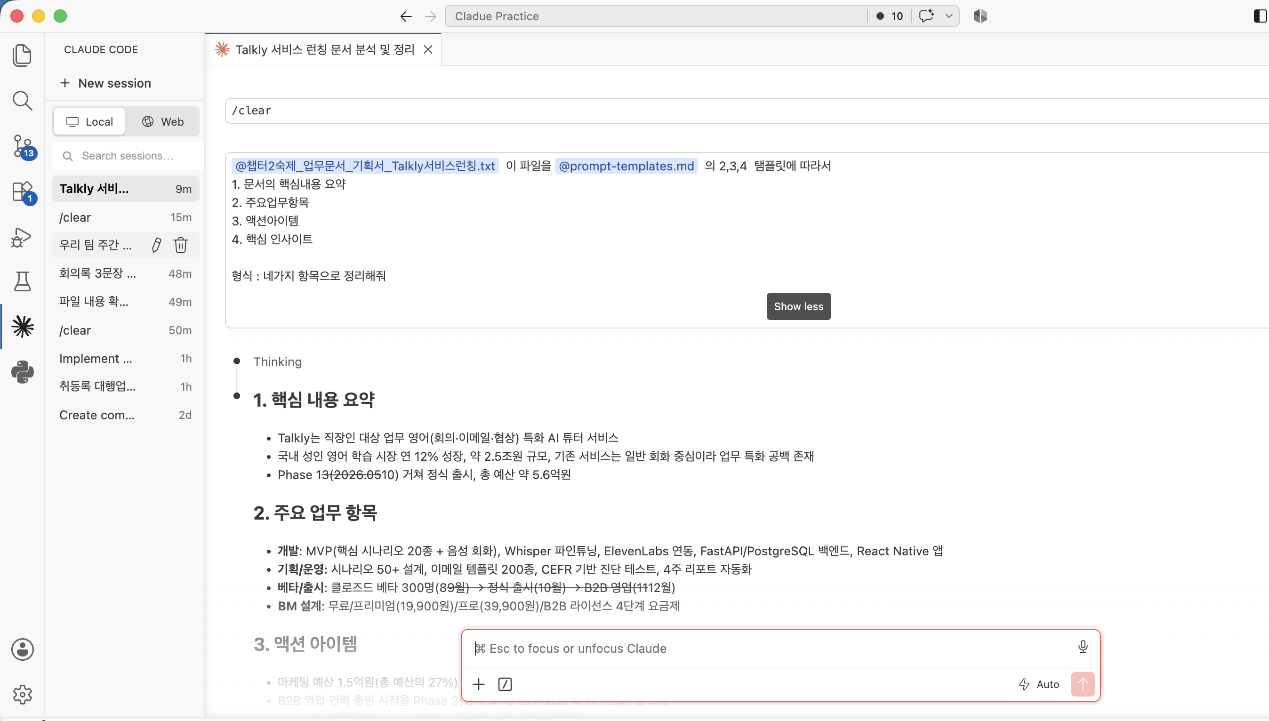Click the 2. 주요 업무 항목 heading
This screenshot has width=1269, height=721.
tap(315, 513)
